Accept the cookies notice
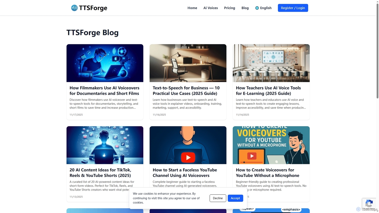379x213 pixels. [x=235, y=198]
